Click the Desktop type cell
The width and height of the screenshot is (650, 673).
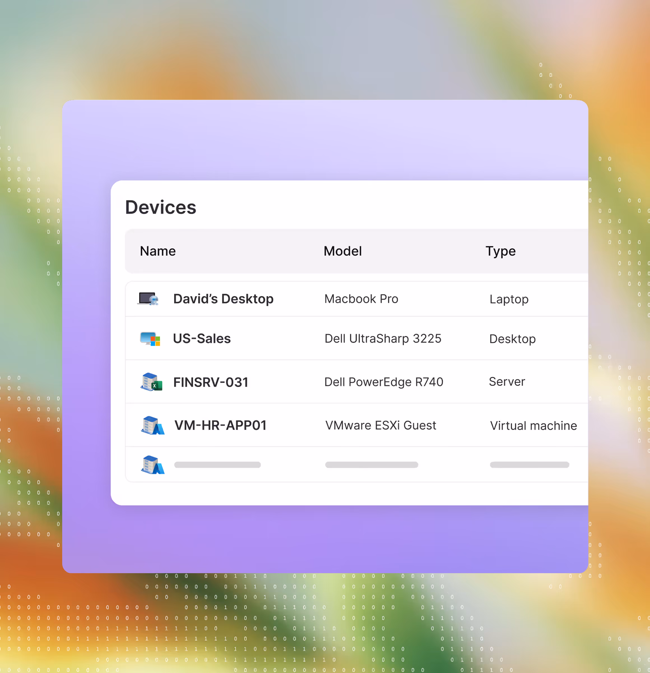tap(512, 339)
